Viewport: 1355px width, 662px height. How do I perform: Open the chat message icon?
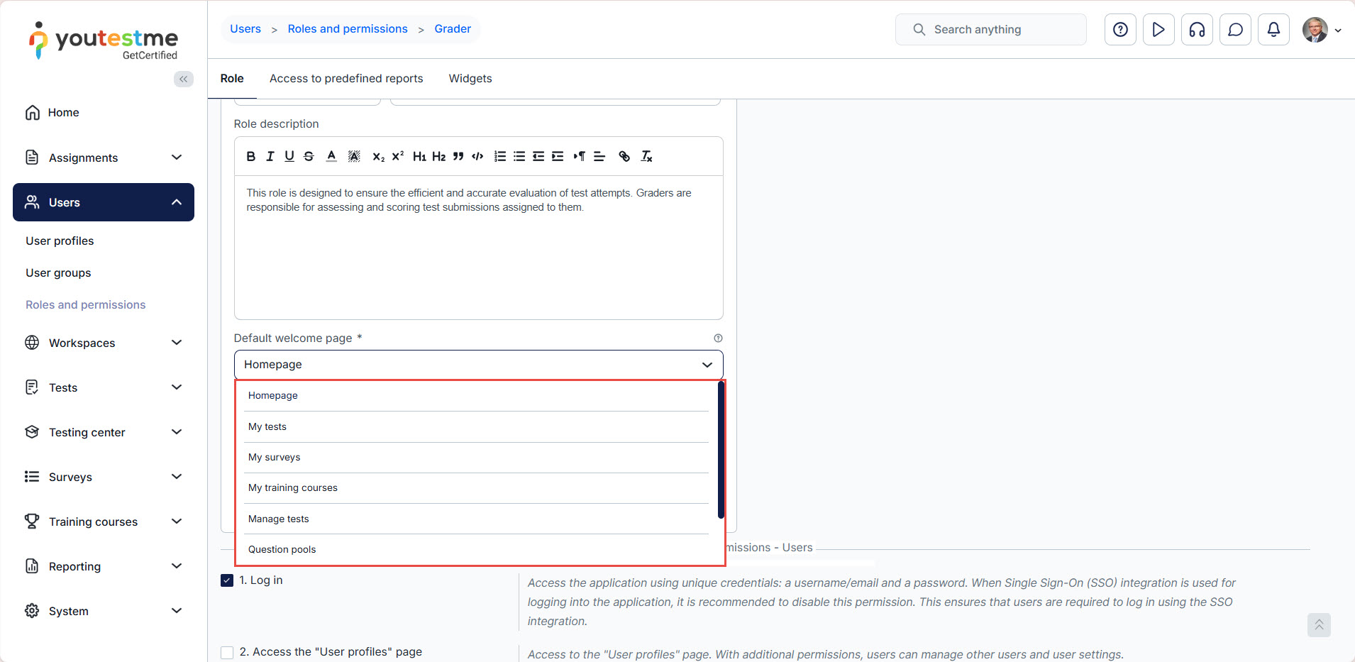1235,30
